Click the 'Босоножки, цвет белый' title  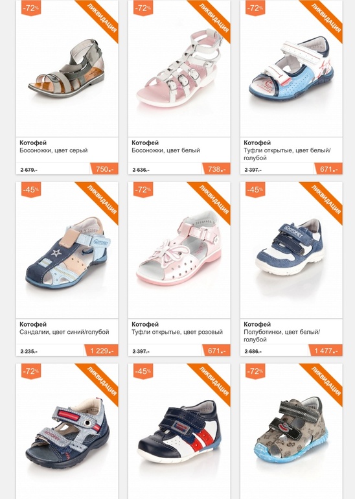coord(166,150)
